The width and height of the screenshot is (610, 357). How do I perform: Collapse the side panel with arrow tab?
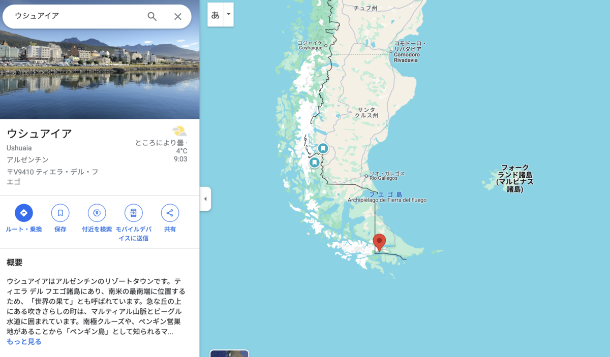coord(205,199)
